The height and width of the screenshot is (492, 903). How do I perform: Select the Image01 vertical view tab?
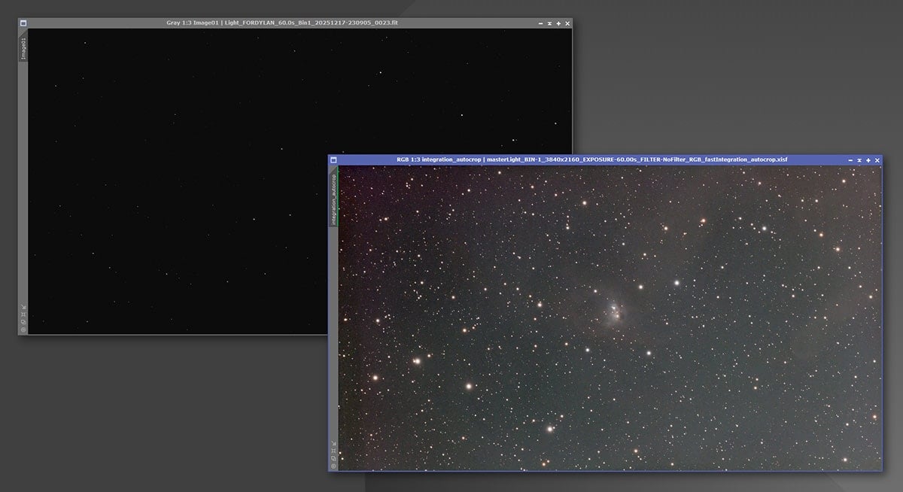pos(23,46)
